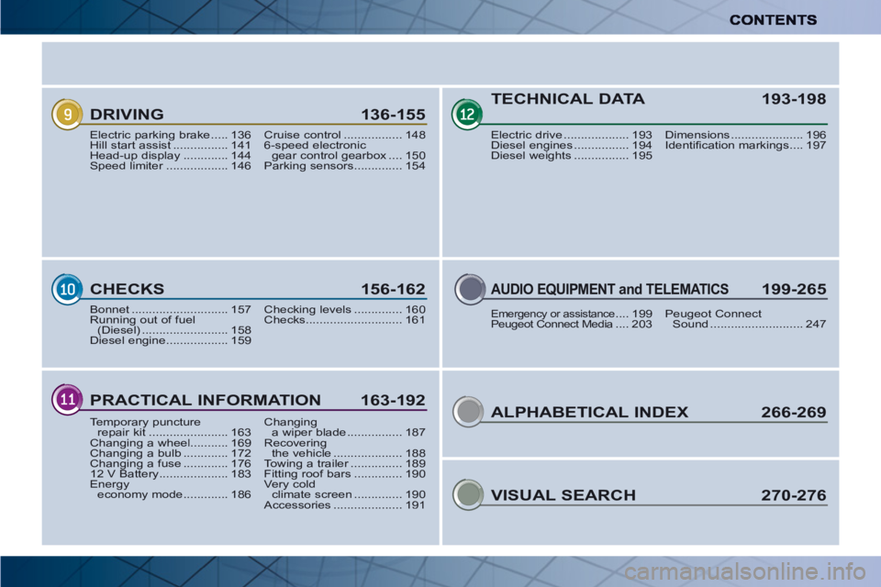Select the Changing a wheel entry
This screenshot has width=881, height=587.
pos(171,443)
